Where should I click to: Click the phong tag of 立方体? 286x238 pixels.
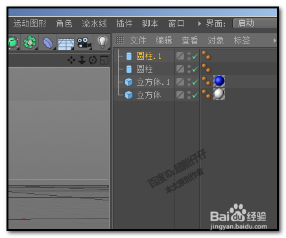pyautogui.click(x=206, y=94)
